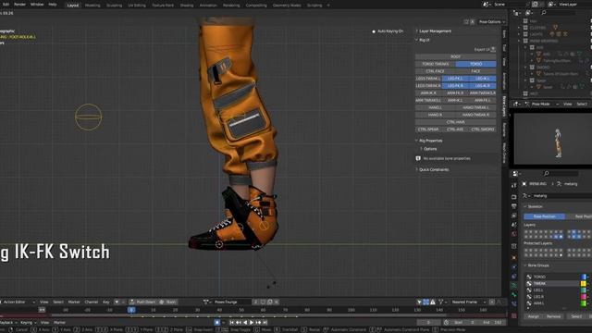Toggle the LEG.IK.R layer button
Screen dimensions: 592x333
tap(483, 86)
